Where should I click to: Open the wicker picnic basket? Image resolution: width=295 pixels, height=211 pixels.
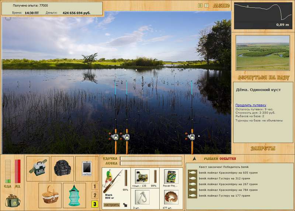pos(50,196)
